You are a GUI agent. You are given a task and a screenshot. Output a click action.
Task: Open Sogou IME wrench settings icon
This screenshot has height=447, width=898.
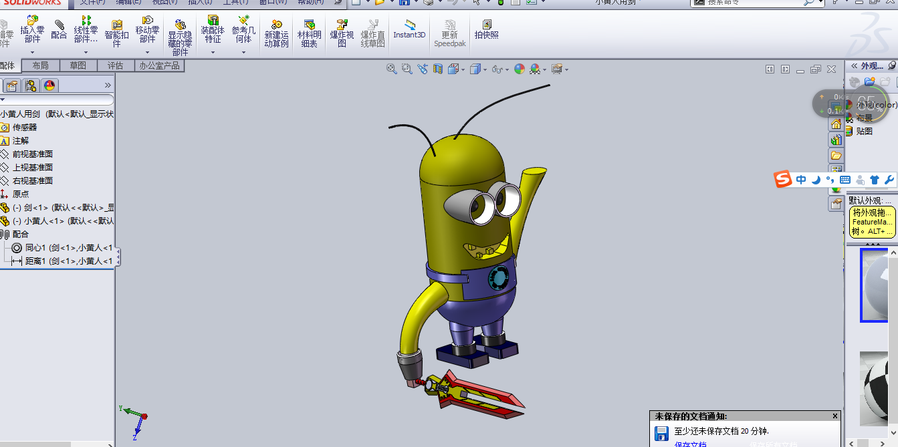(x=889, y=180)
